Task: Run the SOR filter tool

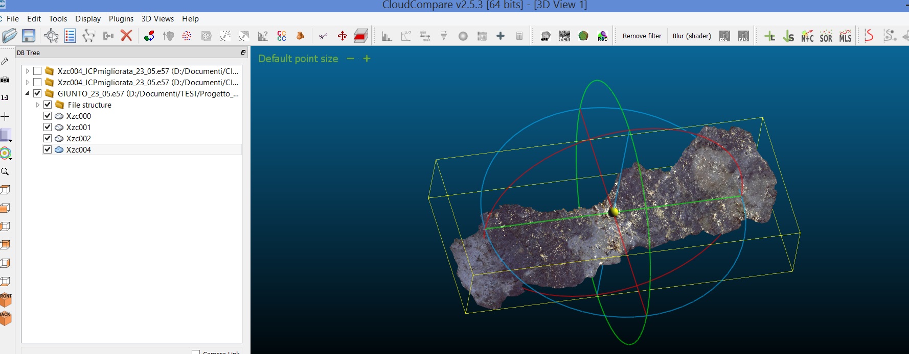Action: pos(826,36)
